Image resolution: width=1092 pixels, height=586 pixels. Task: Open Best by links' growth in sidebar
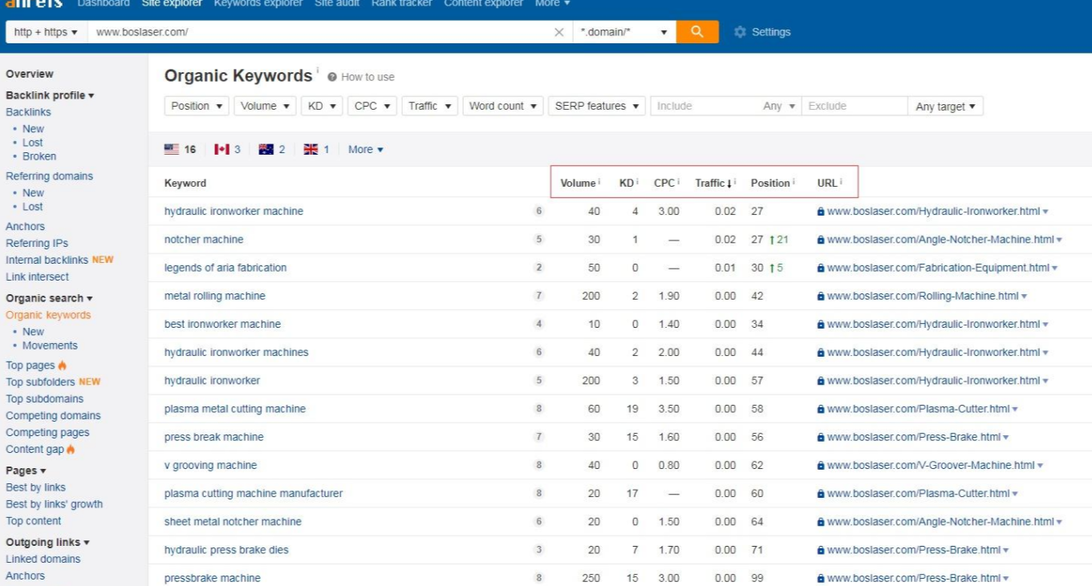(x=54, y=505)
